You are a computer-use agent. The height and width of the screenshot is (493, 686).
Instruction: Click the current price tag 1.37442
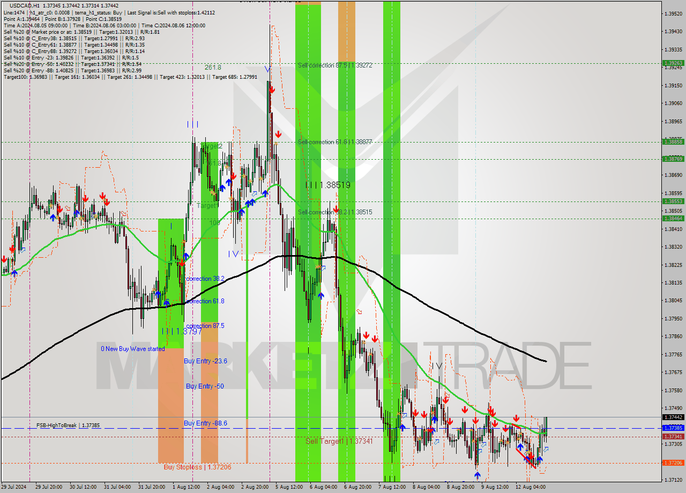[x=673, y=417]
